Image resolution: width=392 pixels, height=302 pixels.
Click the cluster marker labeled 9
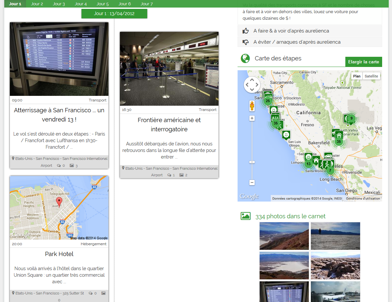[351, 119]
